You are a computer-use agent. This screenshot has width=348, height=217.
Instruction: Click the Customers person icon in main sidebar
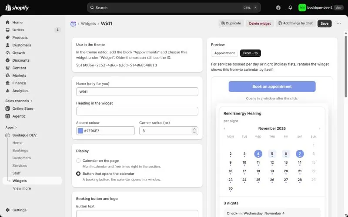point(7,45)
